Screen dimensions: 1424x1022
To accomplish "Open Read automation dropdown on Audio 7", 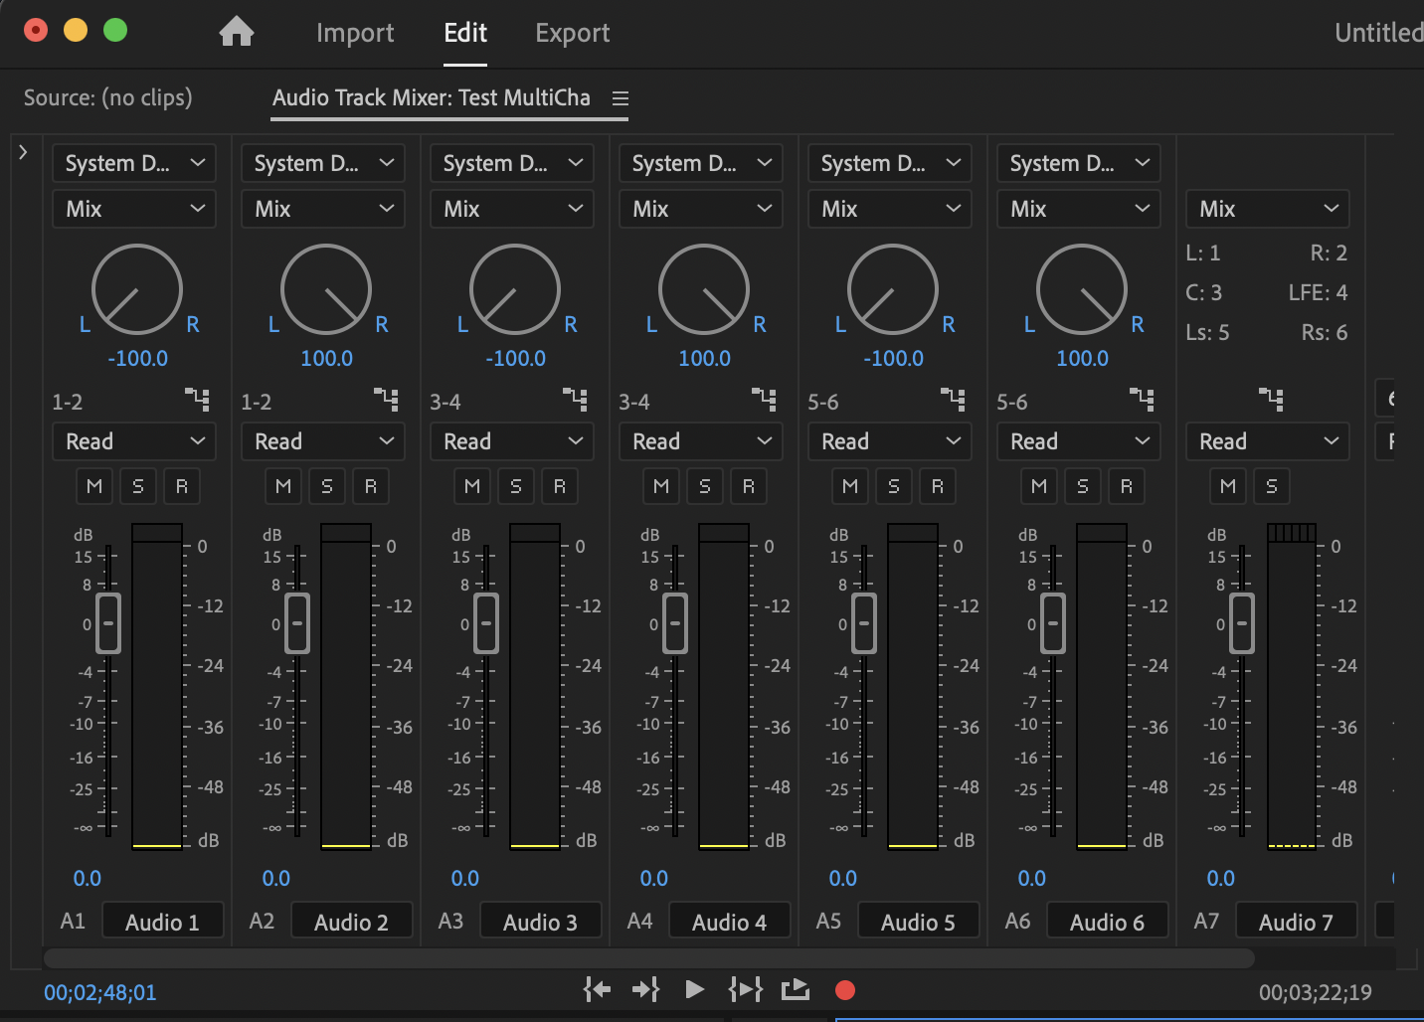I will (x=1268, y=441).
